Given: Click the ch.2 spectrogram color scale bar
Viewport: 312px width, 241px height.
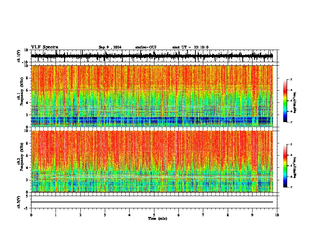Looking at the screenshot, I should pyautogui.click(x=285, y=166).
